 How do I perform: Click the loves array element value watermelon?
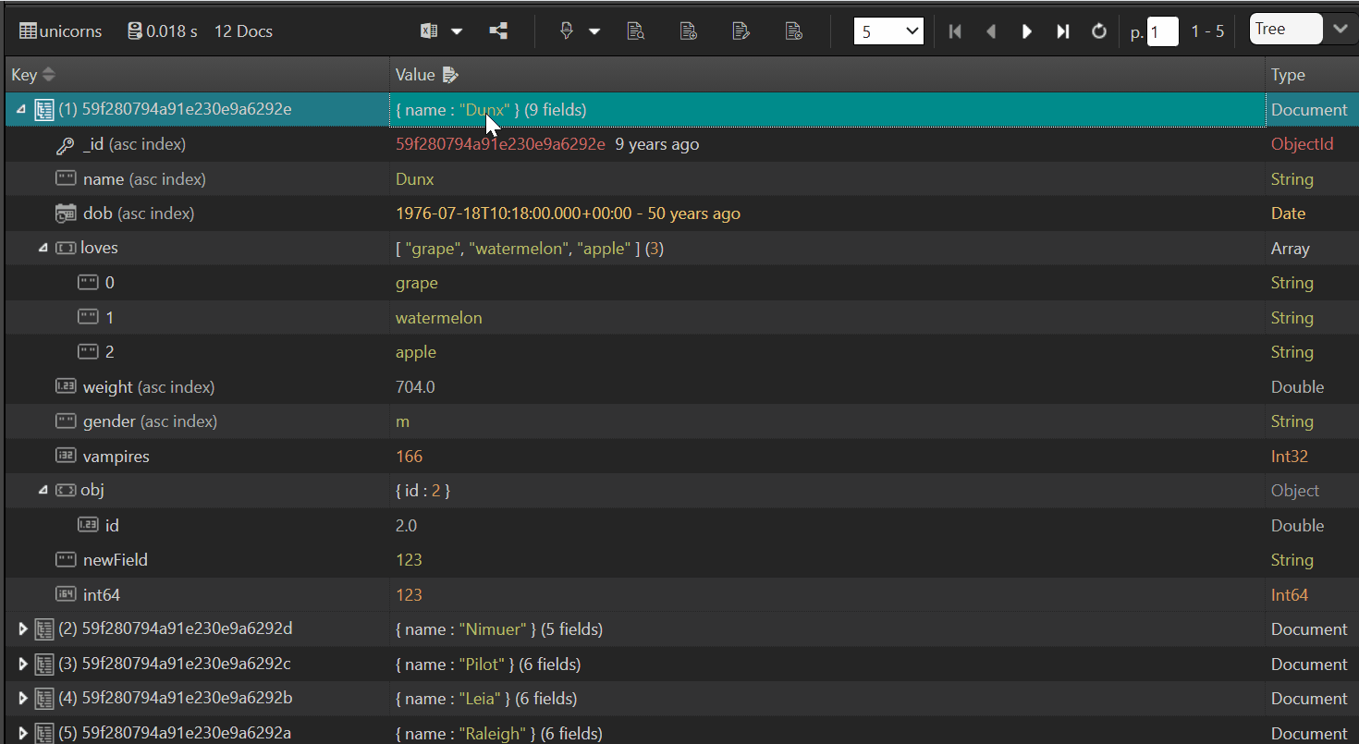[x=439, y=318]
